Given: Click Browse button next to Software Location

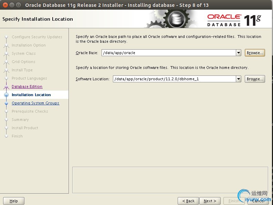Looking at the screenshot, I should (255, 79).
